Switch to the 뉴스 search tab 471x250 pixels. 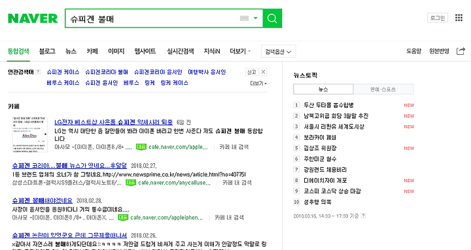coord(71,52)
